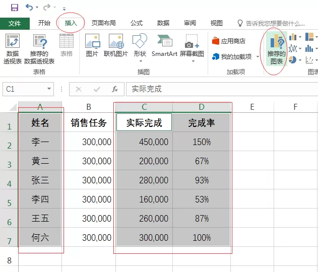Click the Redo arrow icon
The width and height of the screenshot is (318, 272).
(x=47, y=7)
